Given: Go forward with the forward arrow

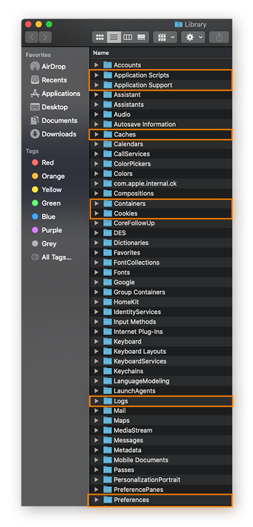Looking at the screenshot, I should pos(46,37).
